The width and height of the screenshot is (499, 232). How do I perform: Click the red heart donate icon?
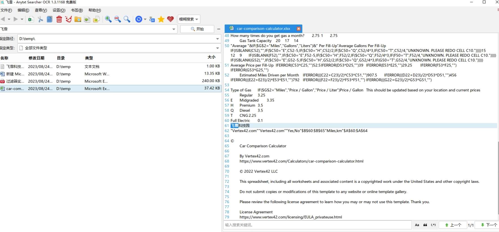click(x=170, y=19)
